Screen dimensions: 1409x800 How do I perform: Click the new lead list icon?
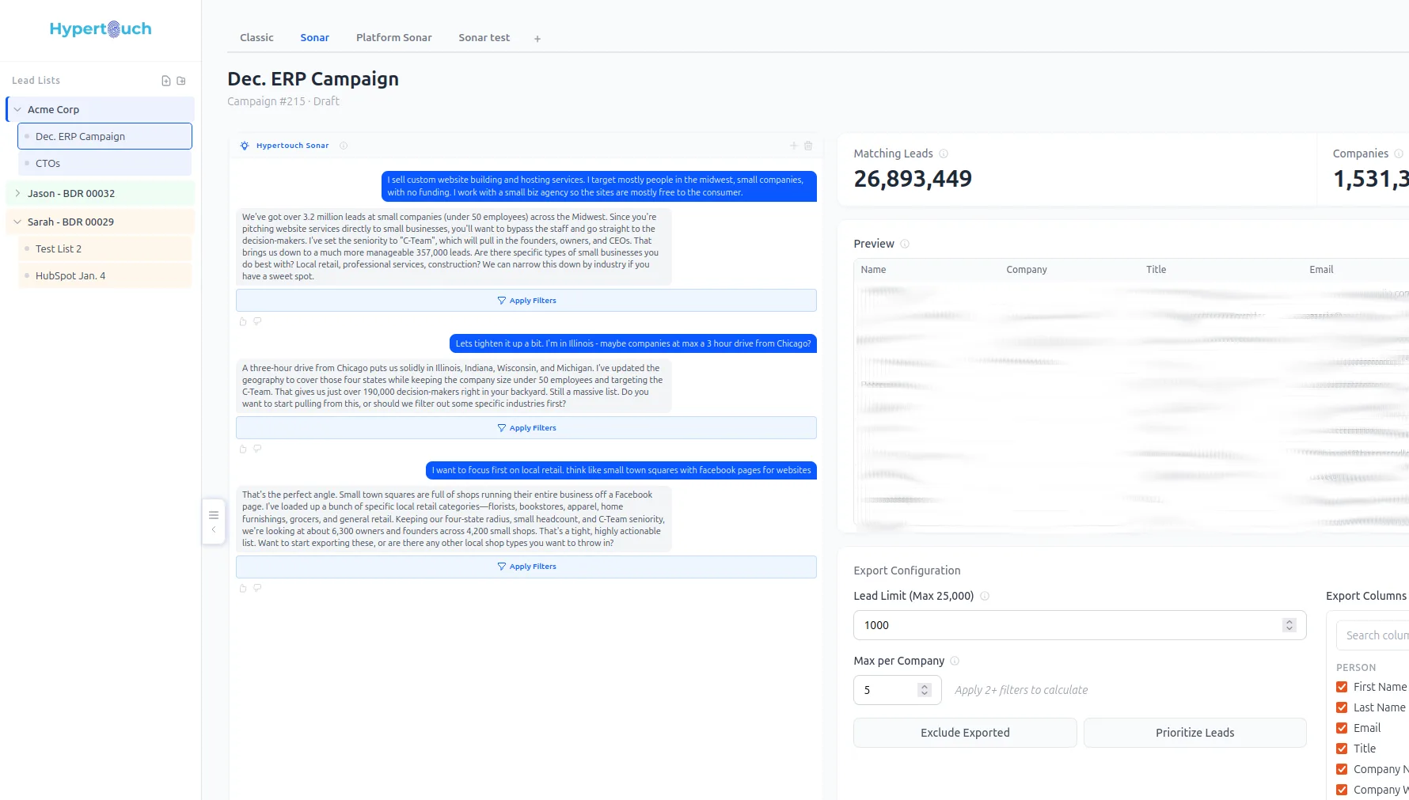coord(166,81)
